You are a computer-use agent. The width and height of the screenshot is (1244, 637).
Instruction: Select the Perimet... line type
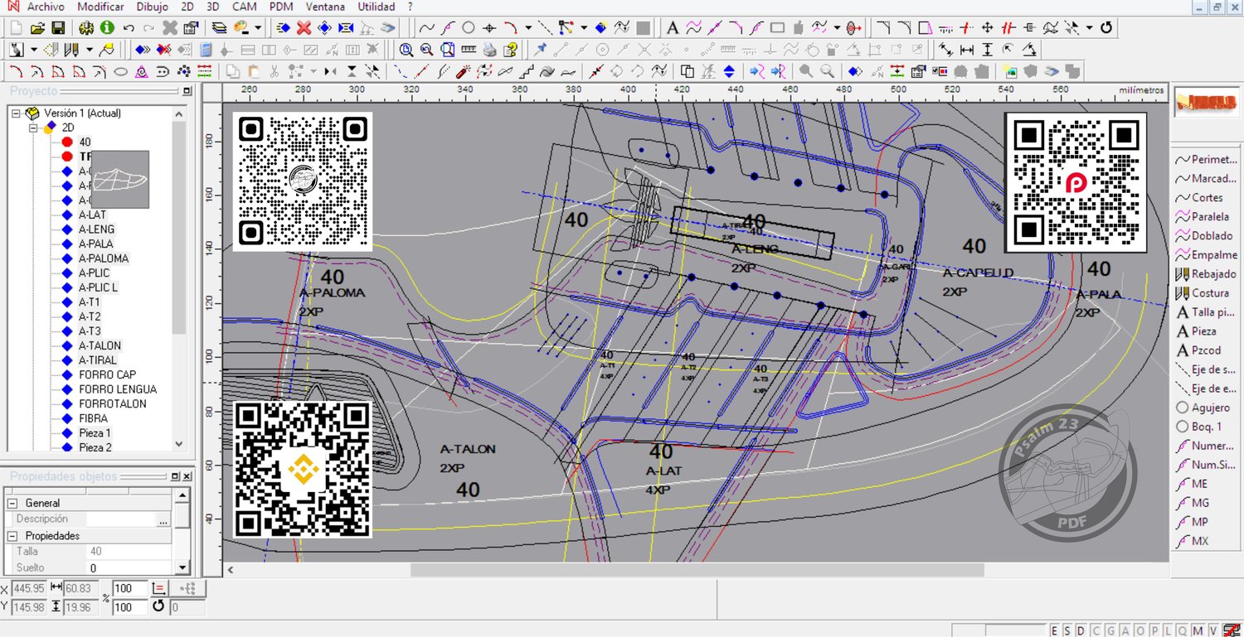1207,160
